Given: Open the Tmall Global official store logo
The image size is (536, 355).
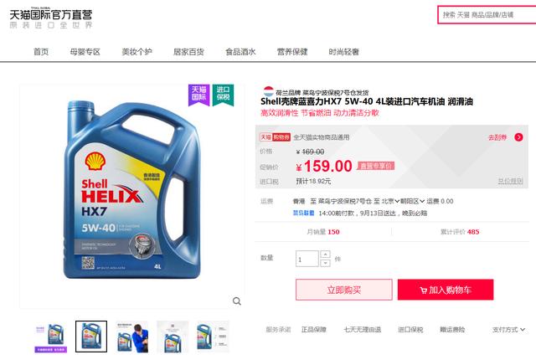Looking at the screenshot, I should [51, 18].
